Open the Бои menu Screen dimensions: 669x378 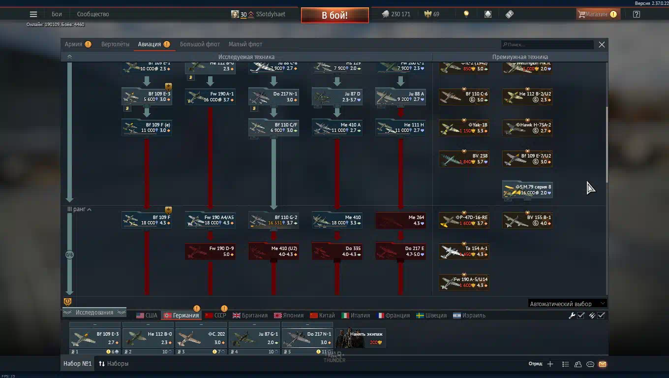(57, 14)
